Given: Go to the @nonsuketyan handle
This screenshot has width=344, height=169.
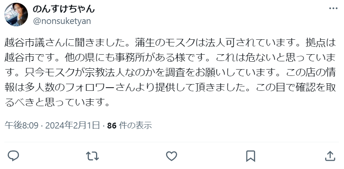Looking at the screenshot, I should point(62,21).
